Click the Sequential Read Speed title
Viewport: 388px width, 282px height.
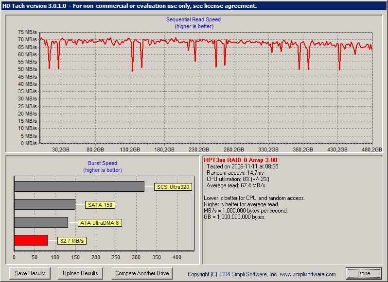194,19
